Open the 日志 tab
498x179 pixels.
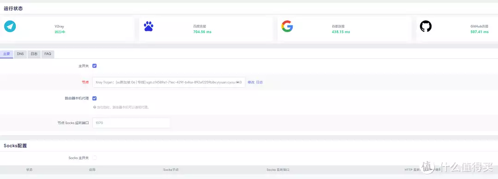click(x=34, y=54)
